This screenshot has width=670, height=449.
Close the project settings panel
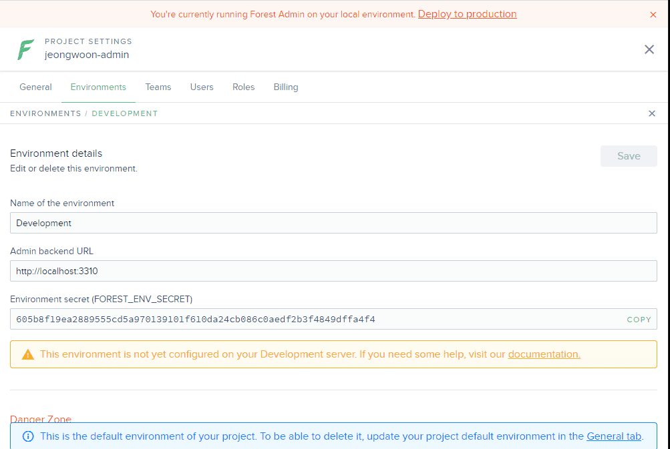tap(649, 49)
